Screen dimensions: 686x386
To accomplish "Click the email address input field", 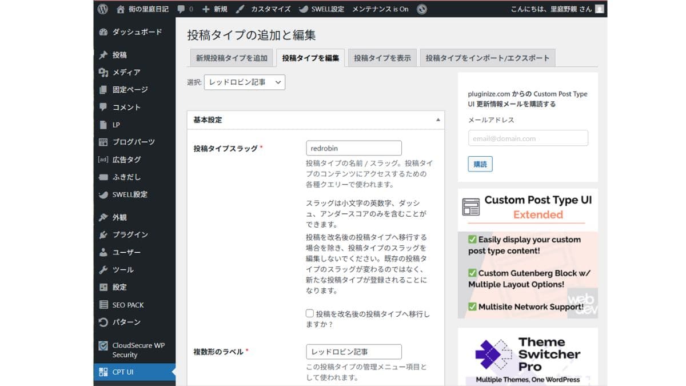I will click(x=528, y=138).
